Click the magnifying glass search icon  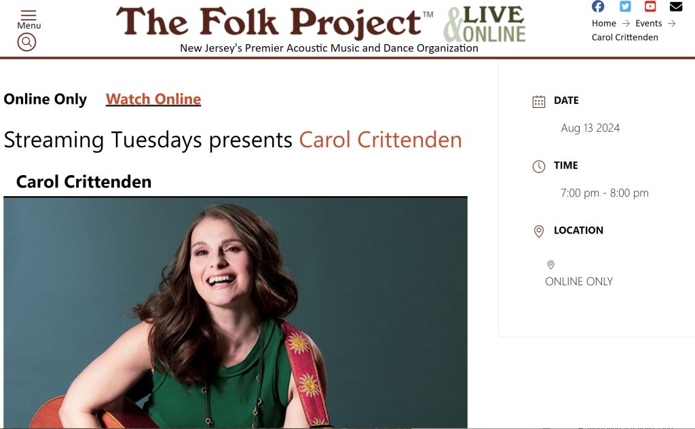click(x=26, y=42)
